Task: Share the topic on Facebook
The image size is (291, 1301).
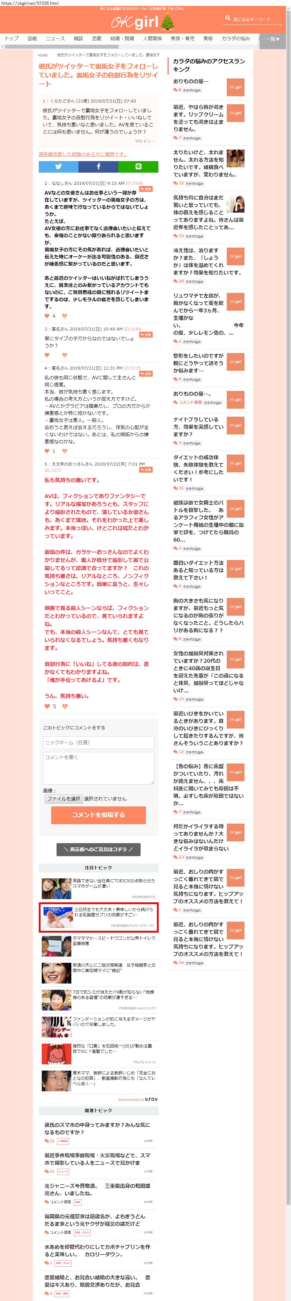Action: [x=98, y=166]
